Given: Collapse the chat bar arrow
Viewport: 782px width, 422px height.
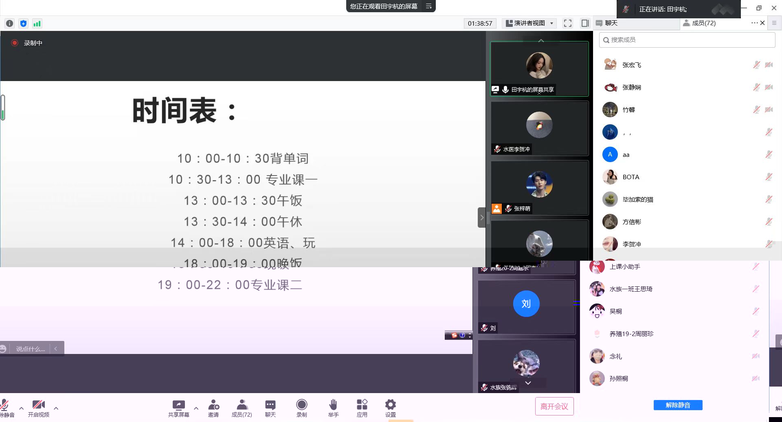Looking at the screenshot, I should [56, 349].
